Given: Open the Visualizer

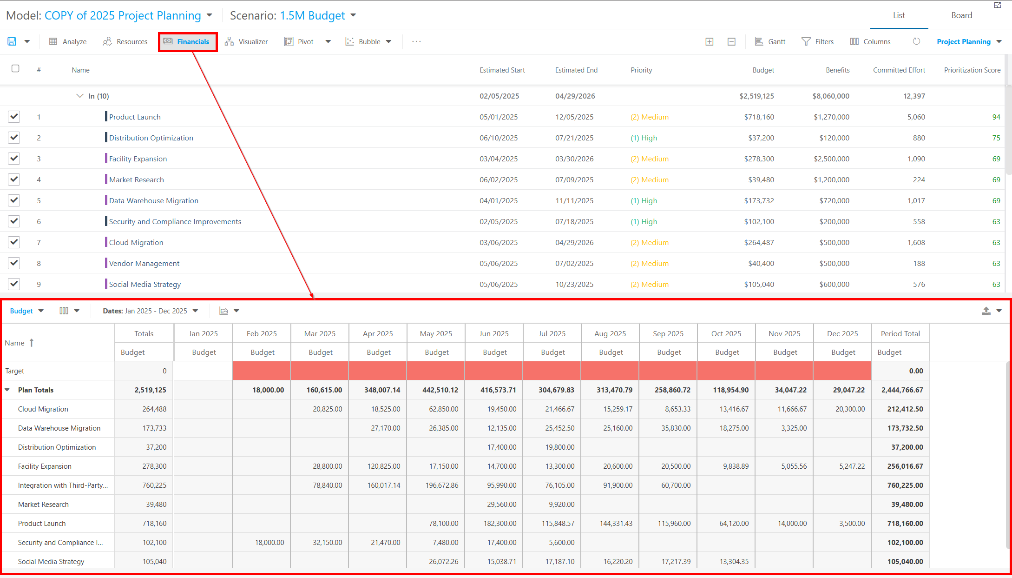Looking at the screenshot, I should [246, 41].
